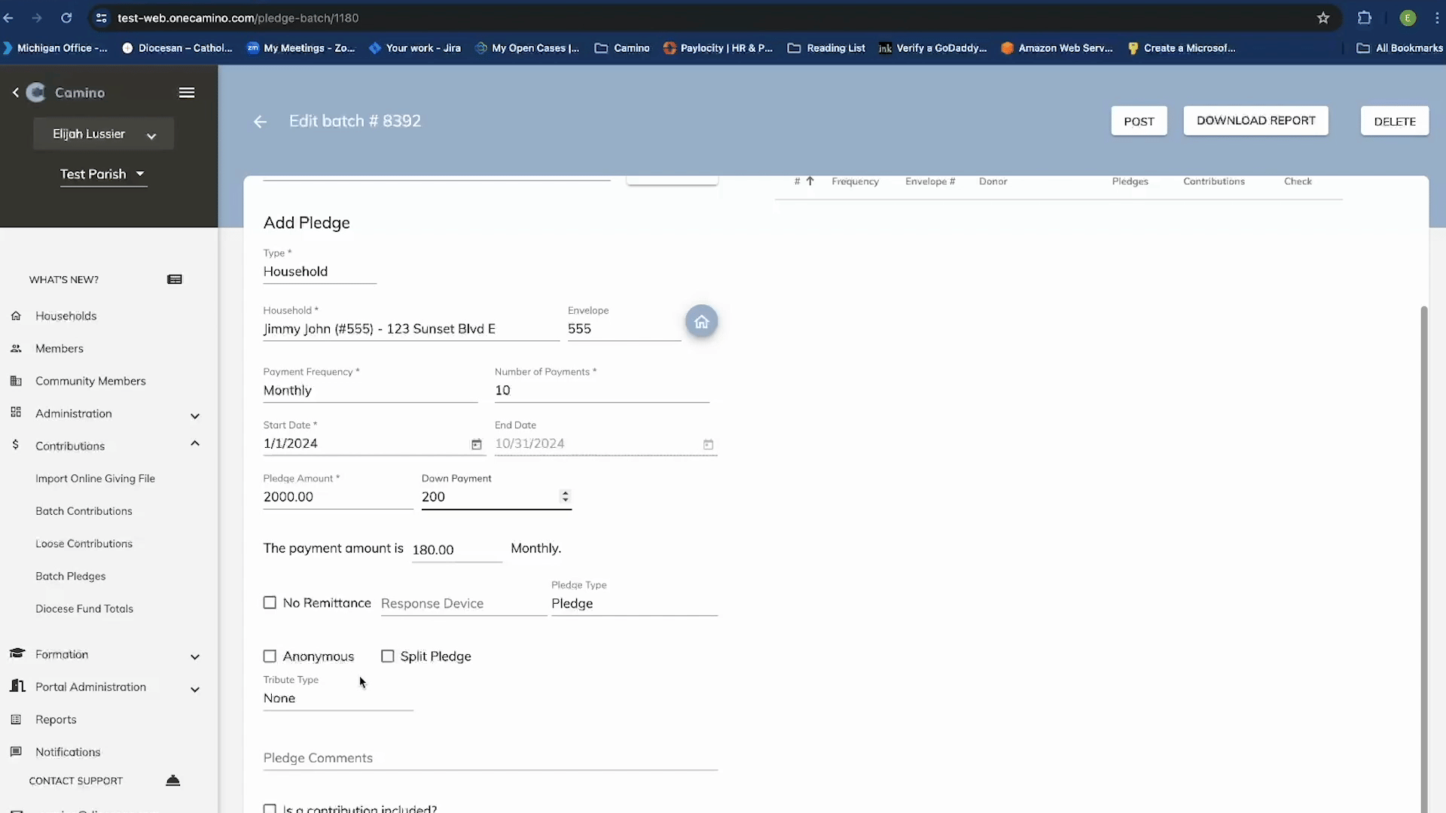Bookmark this page with the star icon

(x=1323, y=17)
